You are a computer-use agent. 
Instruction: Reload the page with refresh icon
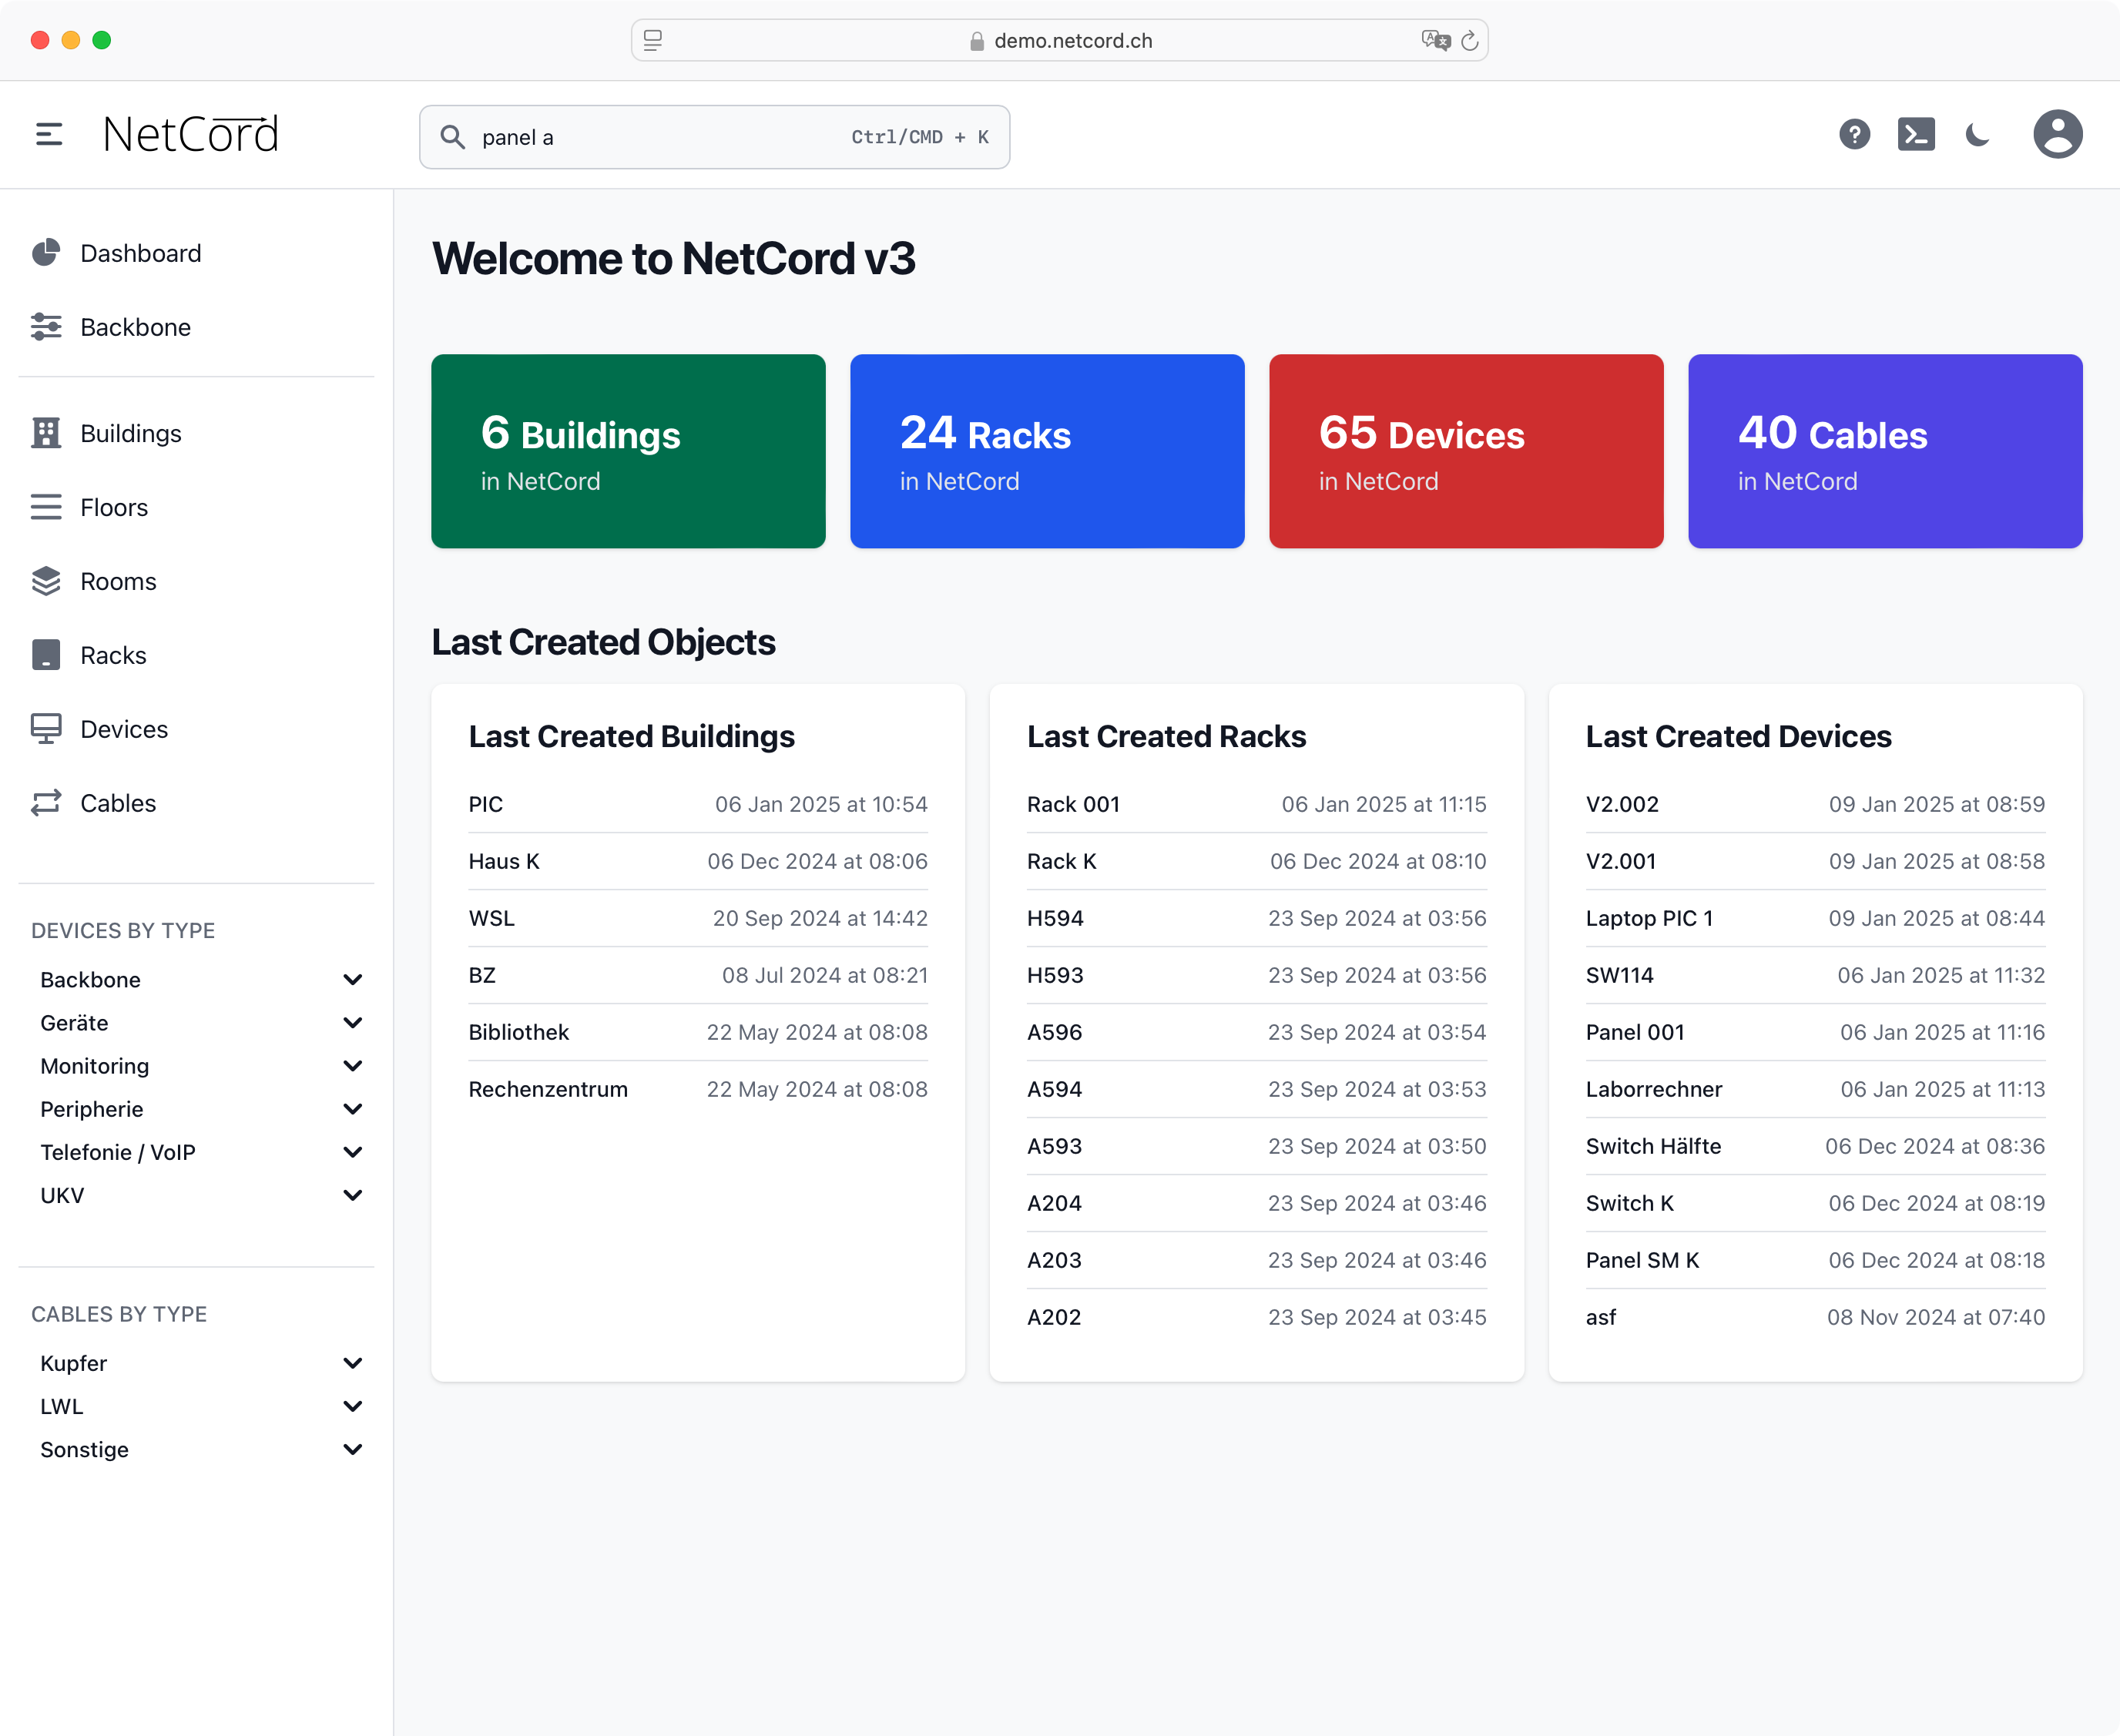[1469, 40]
